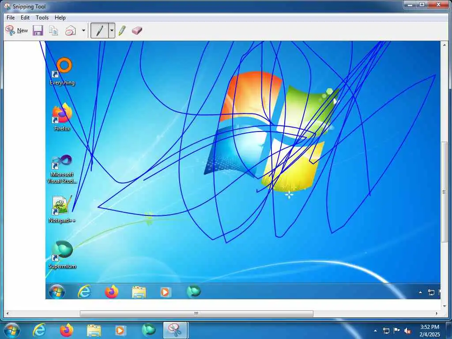Click network tray icon inside captured snip
Image resolution: width=452 pixels, height=339 pixels.
tap(431, 292)
